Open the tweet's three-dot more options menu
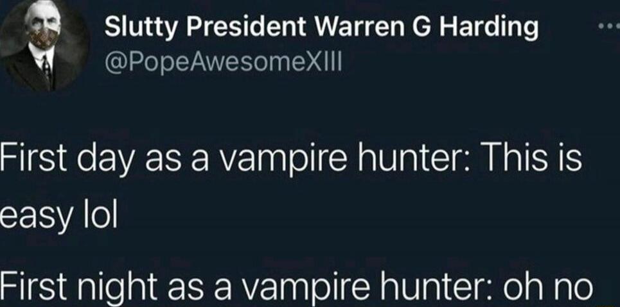 click(x=609, y=27)
